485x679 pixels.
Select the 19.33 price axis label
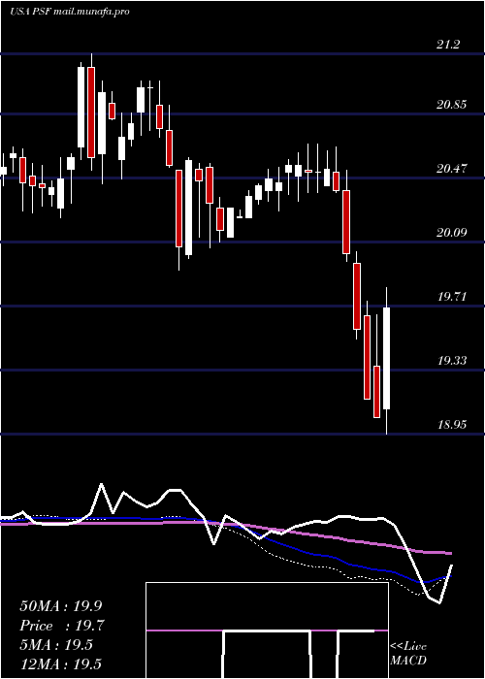click(452, 361)
